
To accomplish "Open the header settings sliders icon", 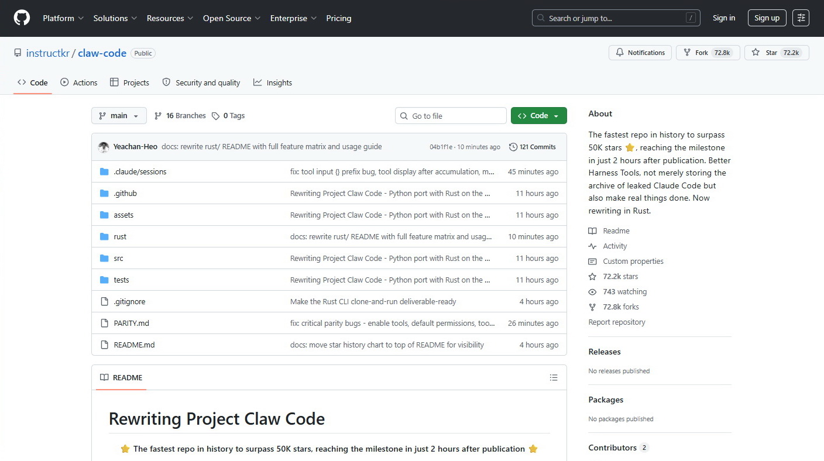I will pyautogui.click(x=801, y=18).
